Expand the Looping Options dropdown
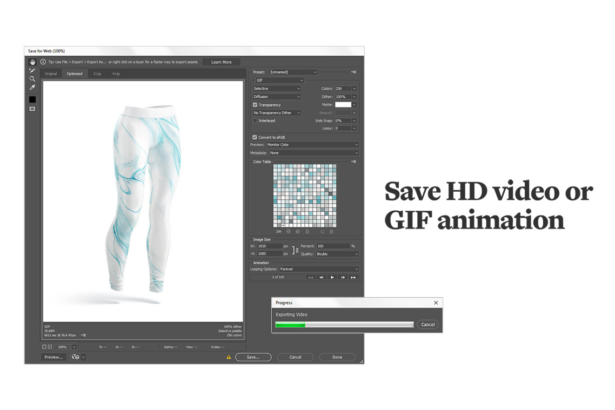Image resolution: width=615 pixels, height=410 pixels. click(x=318, y=269)
